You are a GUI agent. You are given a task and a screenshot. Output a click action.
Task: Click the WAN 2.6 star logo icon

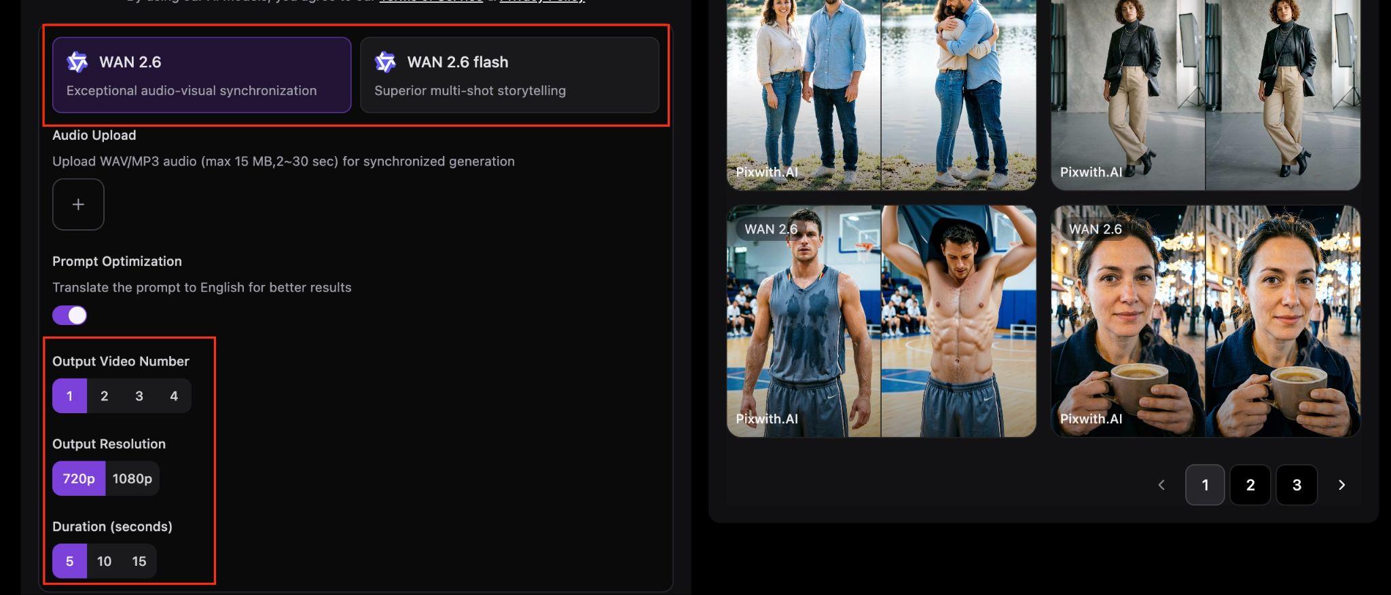(77, 62)
